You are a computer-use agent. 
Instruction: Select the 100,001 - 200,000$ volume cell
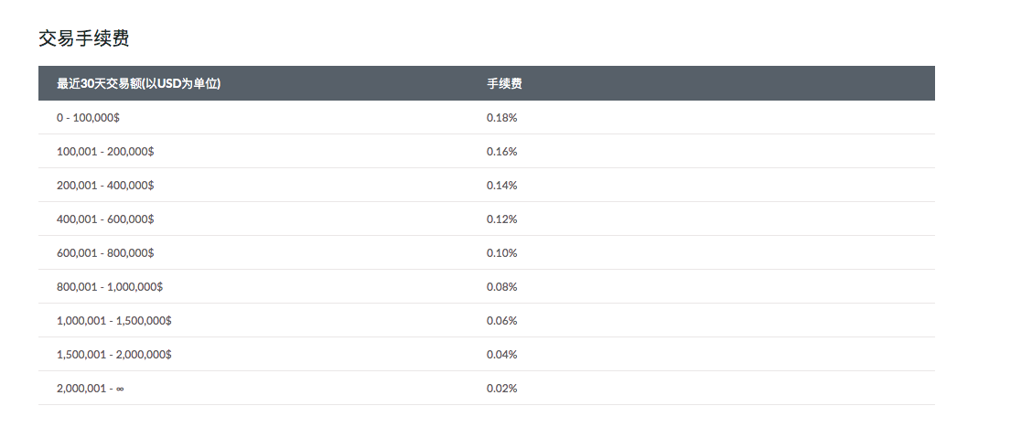105,152
